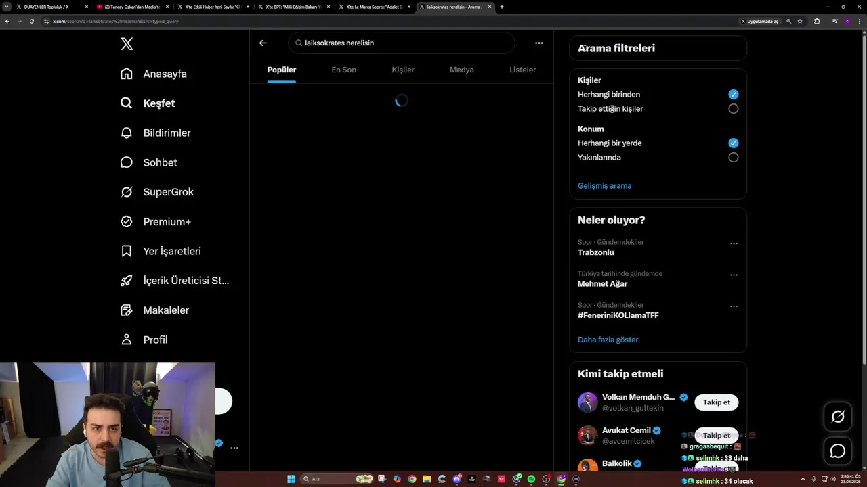Switch to Listeler tab

tap(523, 70)
